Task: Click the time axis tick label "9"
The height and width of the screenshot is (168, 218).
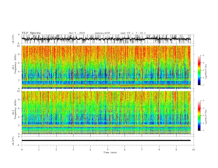Action: [176, 150]
